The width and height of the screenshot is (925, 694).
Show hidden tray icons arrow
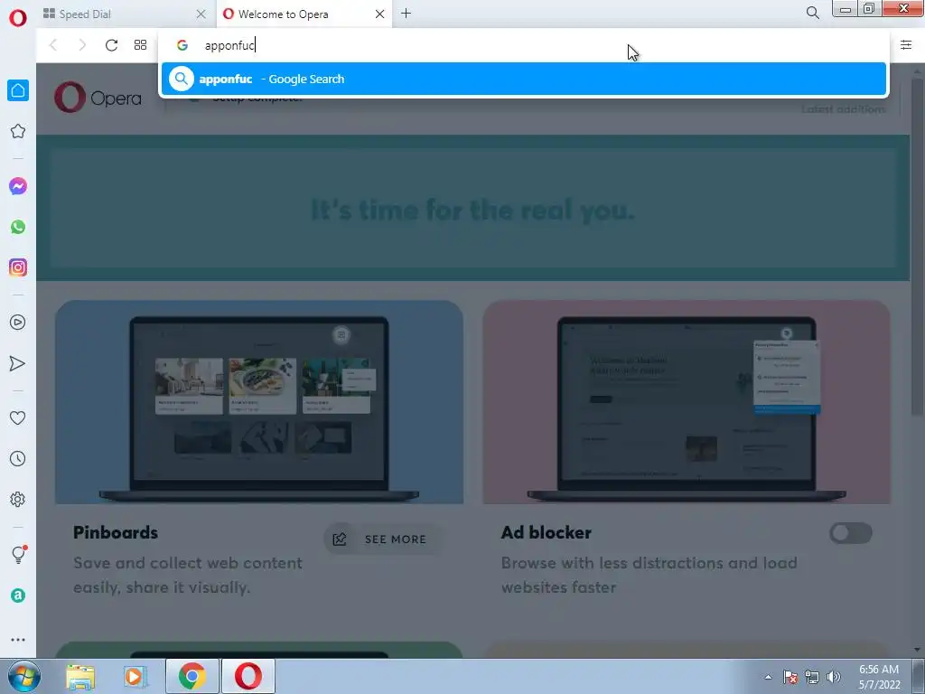[x=768, y=677]
